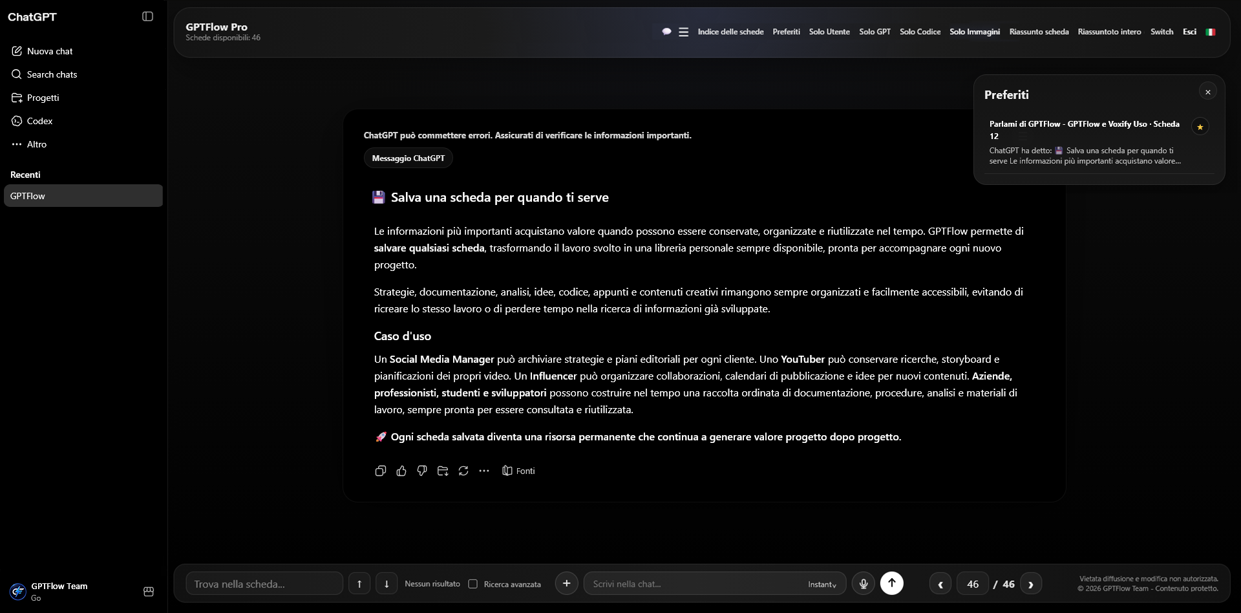Click the thumbs down icon
The width and height of the screenshot is (1241, 613).
pos(422,471)
